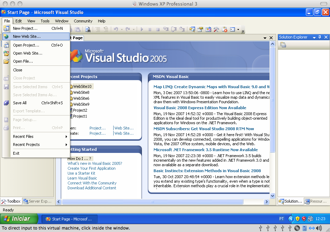Image resolution: width=330 pixels, height=232 pixels.
Task: Click the network connection tray icon
Action: click(x=310, y=219)
